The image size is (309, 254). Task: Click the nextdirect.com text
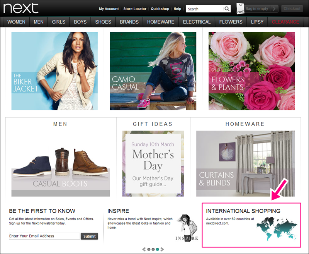(217, 223)
